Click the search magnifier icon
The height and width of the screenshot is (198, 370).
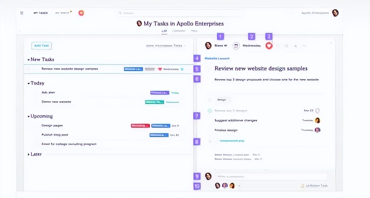(x=120, y=13)
